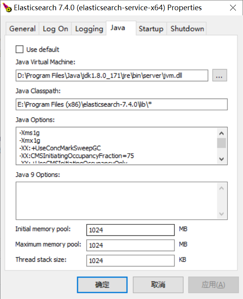The width and height of the screenshot is (243, 299).
Task: Click Java 9 Options scroll up arrow
Action: tap(221, 189)
